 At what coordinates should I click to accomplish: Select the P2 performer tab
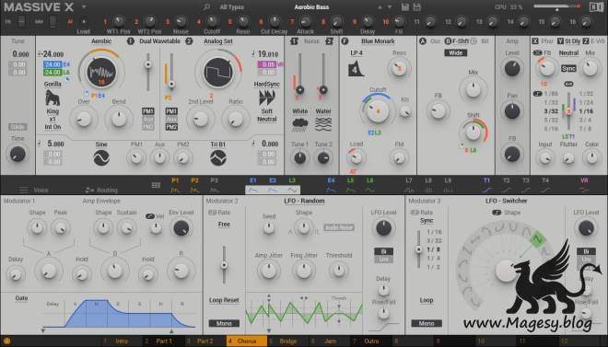coord(194,185)
